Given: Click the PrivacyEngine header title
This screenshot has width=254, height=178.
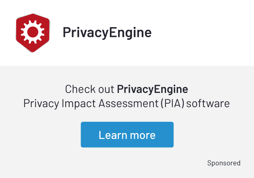Looking at the screenshot, I should point(107,32).
